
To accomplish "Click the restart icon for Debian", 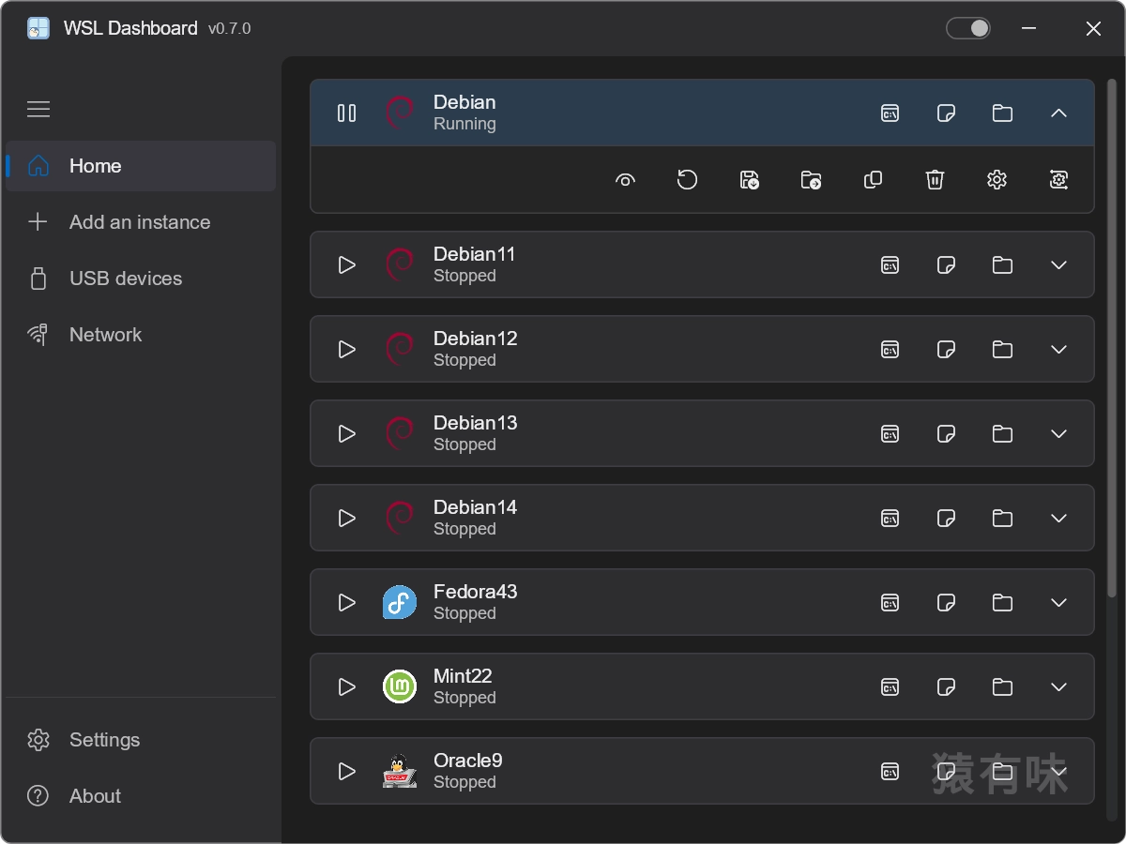I will (x=687, y=179).
